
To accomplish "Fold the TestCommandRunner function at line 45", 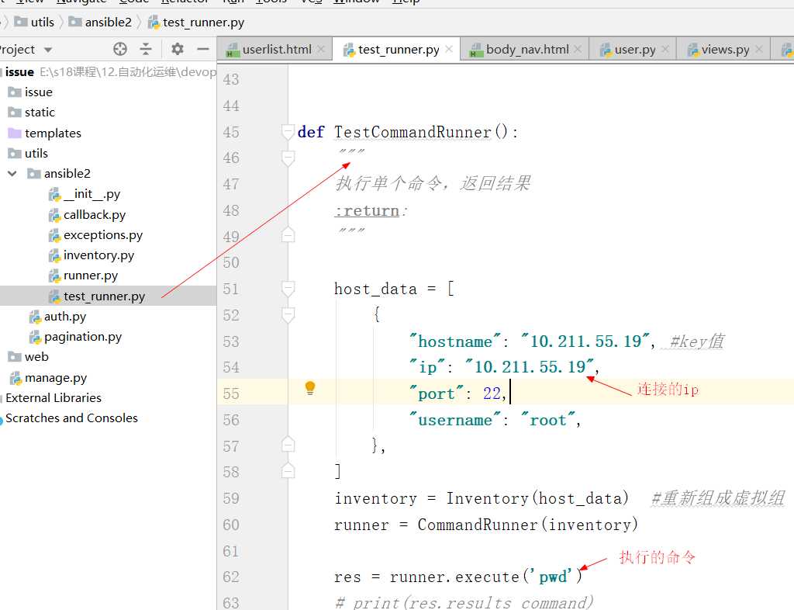I will (x=288, y=132).
